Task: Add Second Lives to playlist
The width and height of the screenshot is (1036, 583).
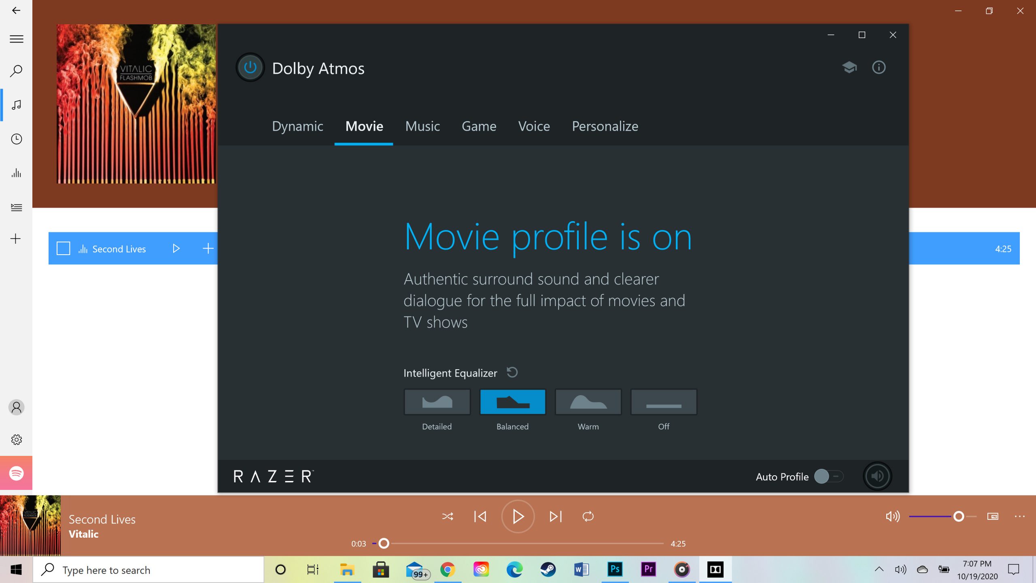Action: (208, 249)
